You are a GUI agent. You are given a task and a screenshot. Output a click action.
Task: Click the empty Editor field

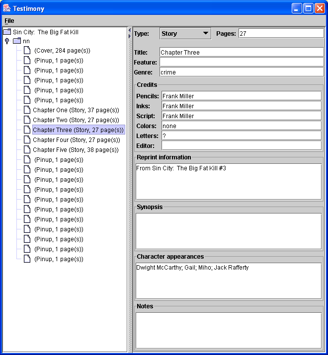click(242, 145)
